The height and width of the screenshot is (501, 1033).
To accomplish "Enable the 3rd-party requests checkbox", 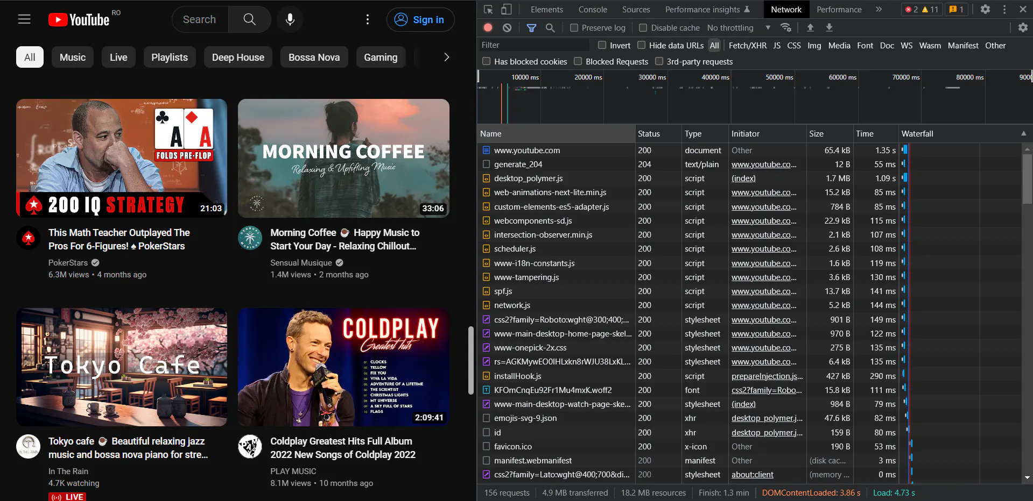I will pos(659,61).
